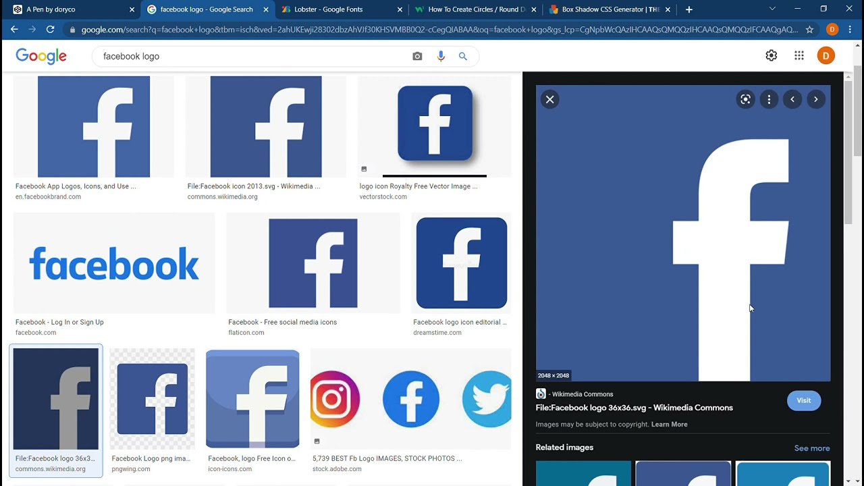Select the facebook logo - Google Search tab
Image resolution: width=864 pixels, height=486 pixels.
pyautogui.click(x=207, y=9)
